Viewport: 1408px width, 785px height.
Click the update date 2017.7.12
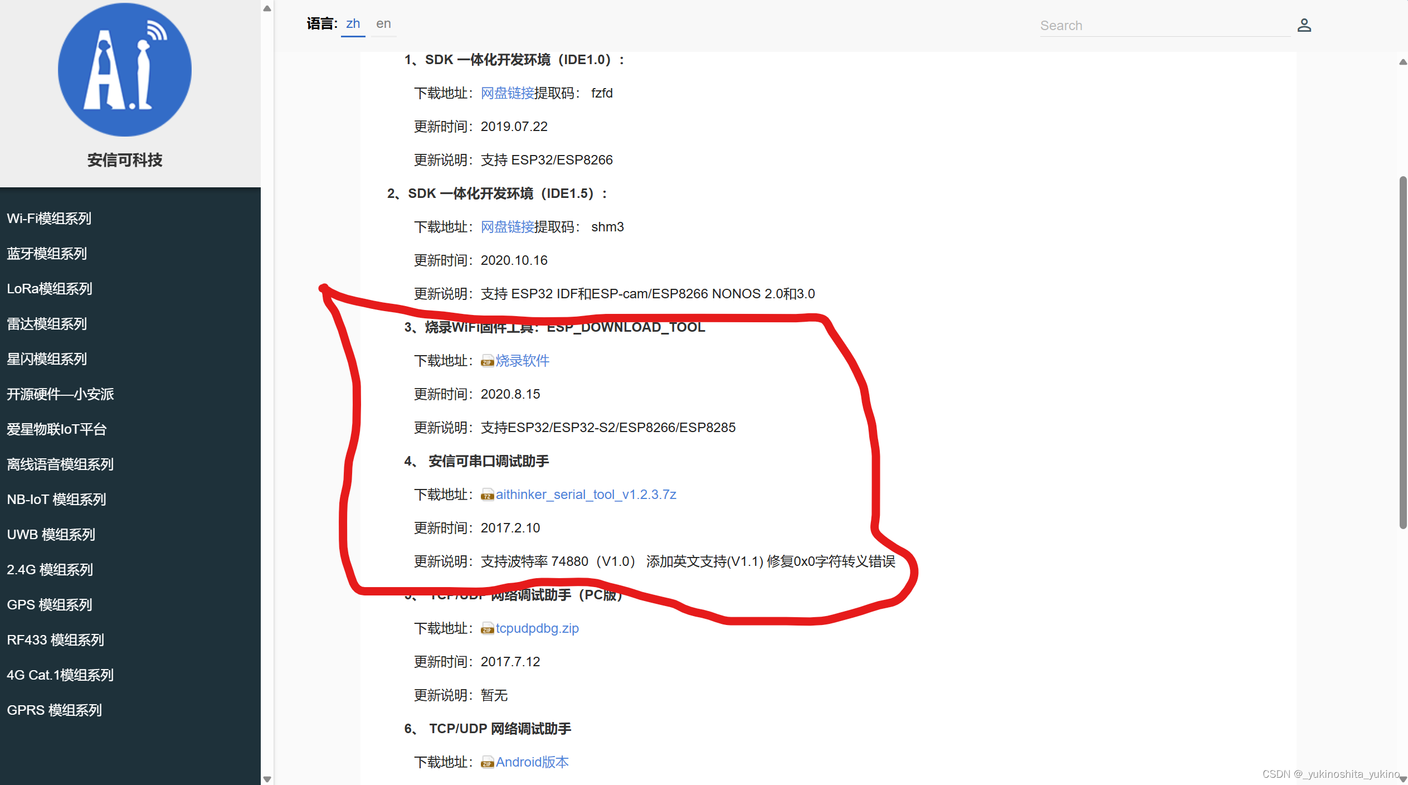510,662
